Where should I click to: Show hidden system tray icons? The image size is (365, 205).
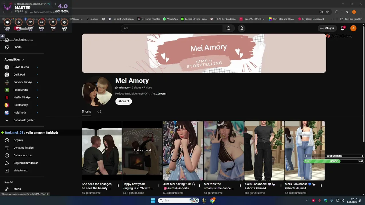point(307,200)
